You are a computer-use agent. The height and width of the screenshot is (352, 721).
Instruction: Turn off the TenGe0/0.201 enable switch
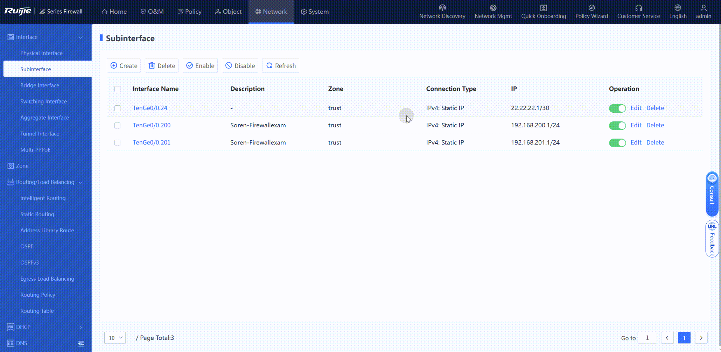click(617, 143)
